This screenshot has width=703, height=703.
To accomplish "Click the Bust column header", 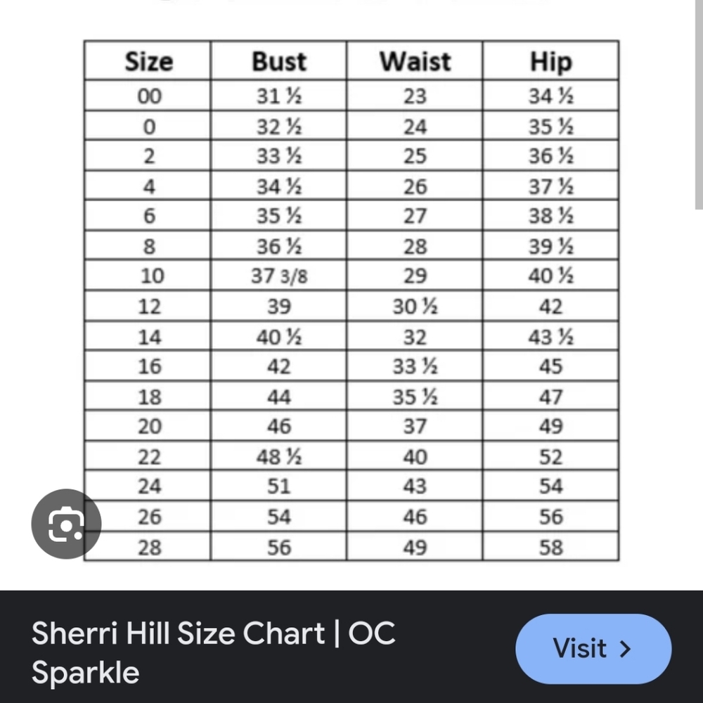I will [278, 61].
